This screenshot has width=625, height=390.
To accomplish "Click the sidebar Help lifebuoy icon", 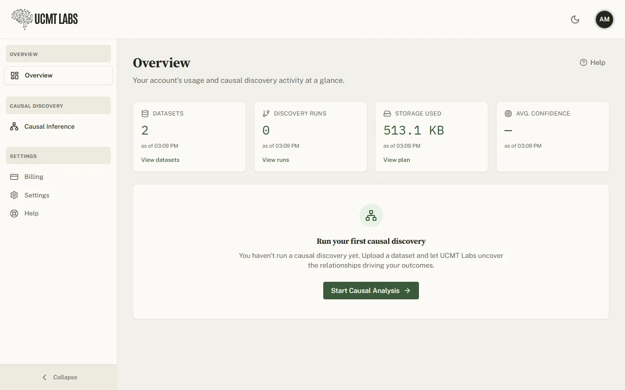I will click(14, 214).
